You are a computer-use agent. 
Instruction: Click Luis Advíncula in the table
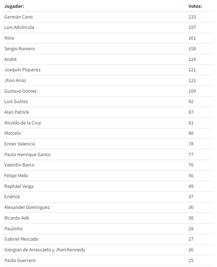(x=19, y=27)
